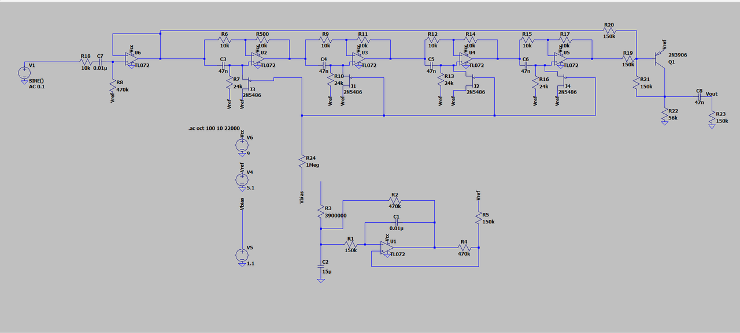Click resistor R20 150k at the top
The width and height of the screenshot is (740, 333).
coord(609,31)
